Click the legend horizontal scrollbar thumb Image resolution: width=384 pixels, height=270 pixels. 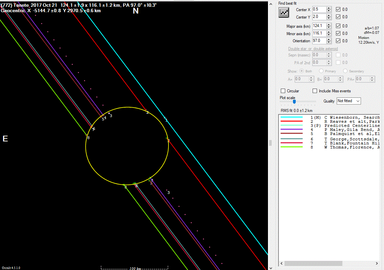click(x=313, y=263)
